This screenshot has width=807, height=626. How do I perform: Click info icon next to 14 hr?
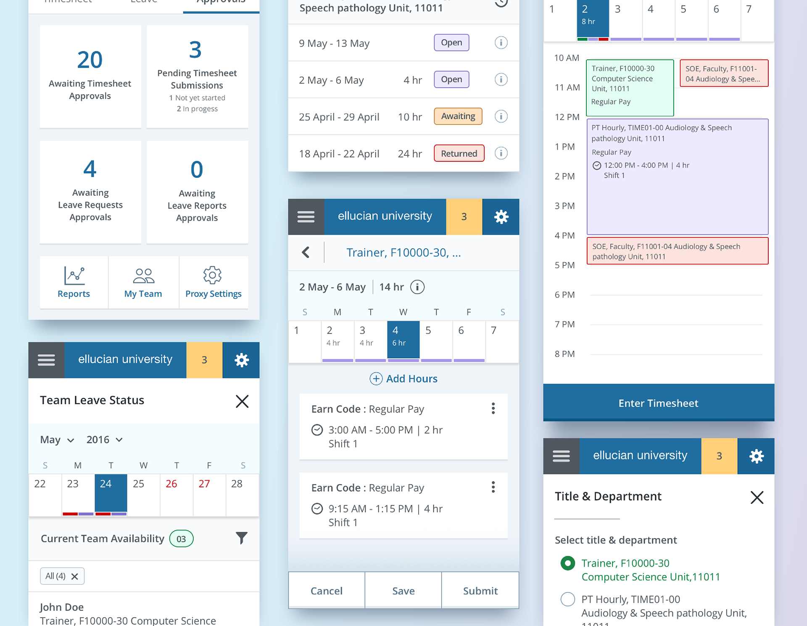click(417, 287)
